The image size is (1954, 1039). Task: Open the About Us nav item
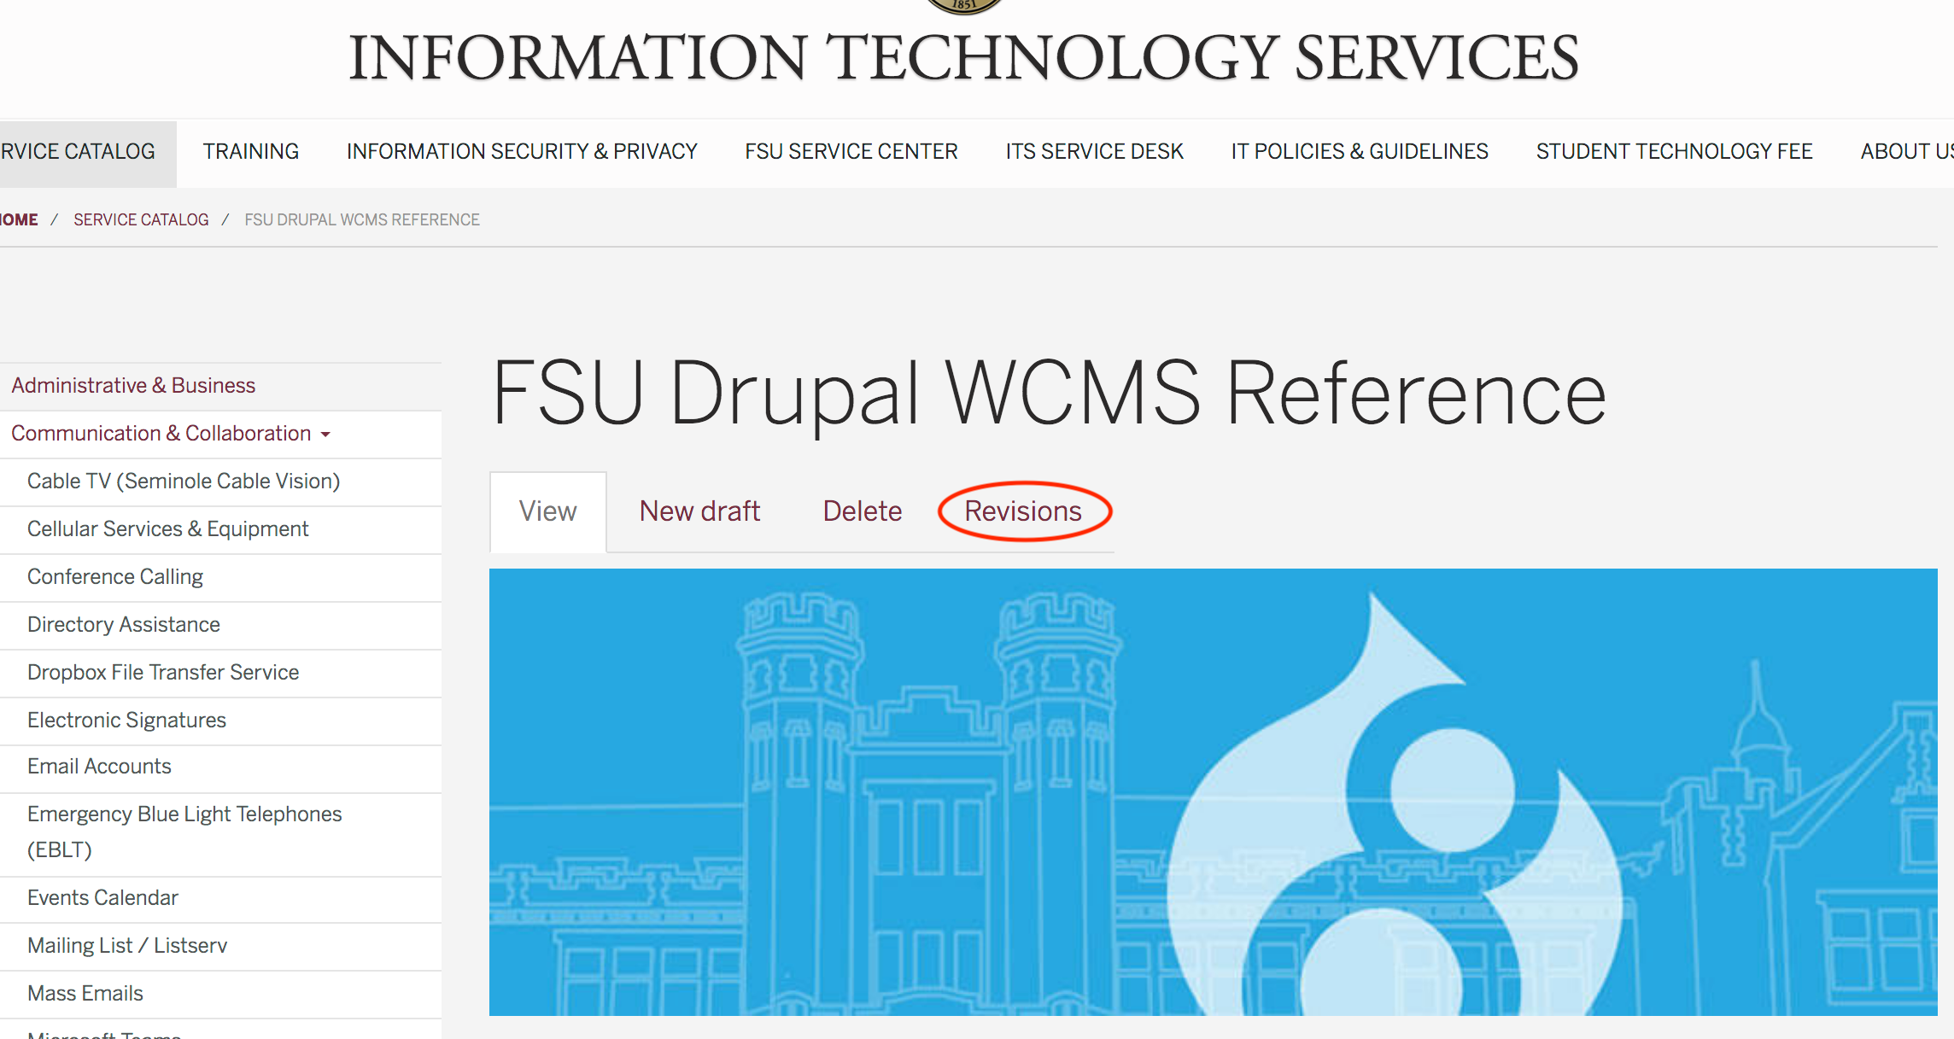click(x=1906, y=152)
